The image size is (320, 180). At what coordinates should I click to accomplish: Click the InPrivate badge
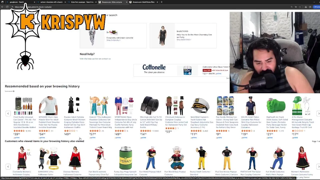click(x=317, y=7)
